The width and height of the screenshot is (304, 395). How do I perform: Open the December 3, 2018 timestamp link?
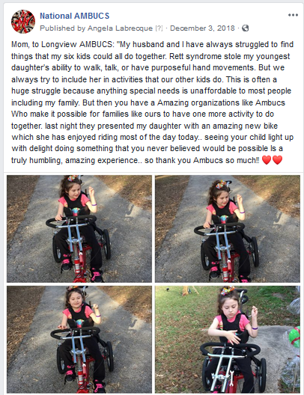tap(202, 28)
